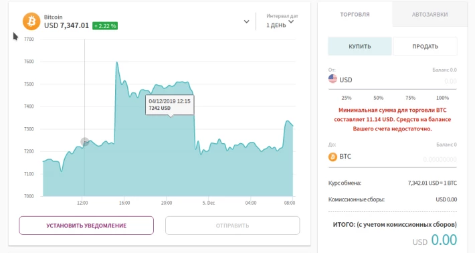
Task: Click the red minimum trade amount warning
Action: coord(392,119)
